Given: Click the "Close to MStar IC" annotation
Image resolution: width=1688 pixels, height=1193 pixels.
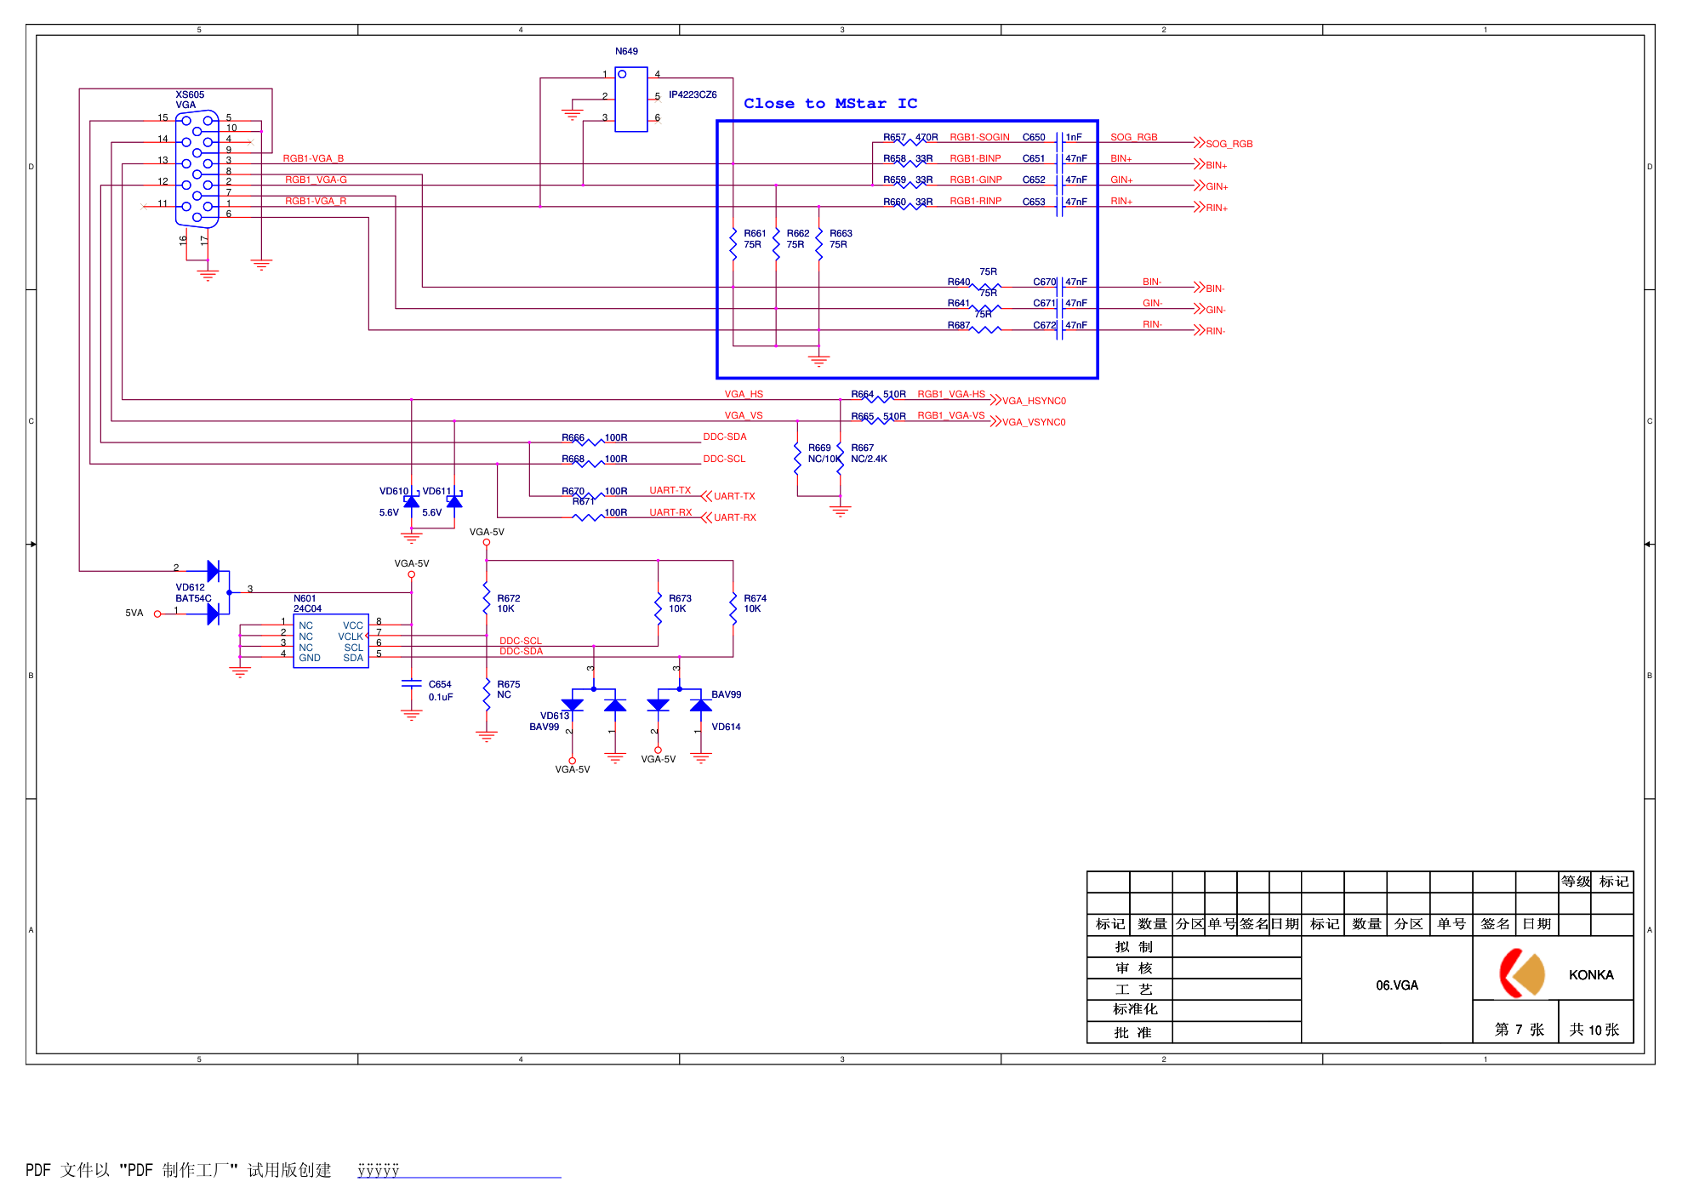Looking at the screenshot, I should coord(830,104).
